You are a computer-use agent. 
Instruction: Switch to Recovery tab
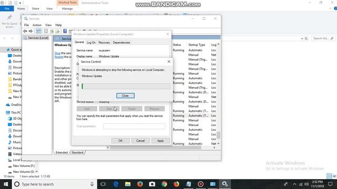click(x=104, y=43)
